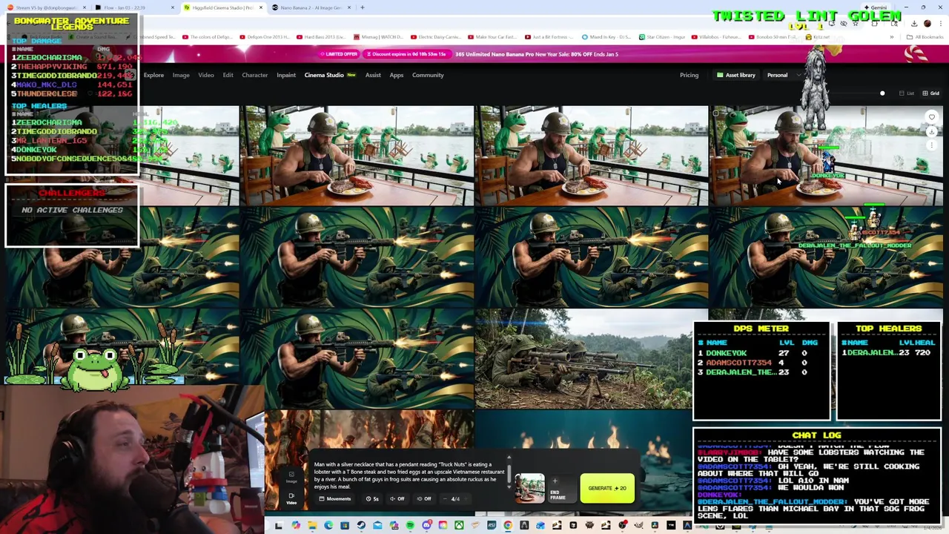Open the Assist nav item
This screenshot has width=949, height=534.
(373, 75)
